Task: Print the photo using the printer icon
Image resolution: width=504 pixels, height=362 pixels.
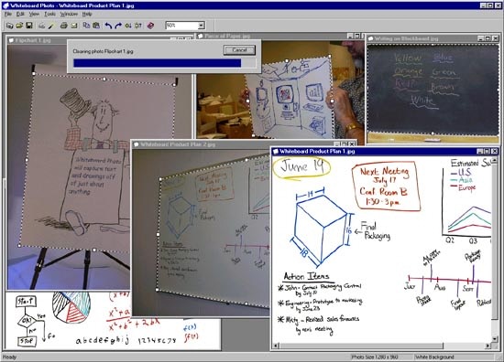Action: 64,26
